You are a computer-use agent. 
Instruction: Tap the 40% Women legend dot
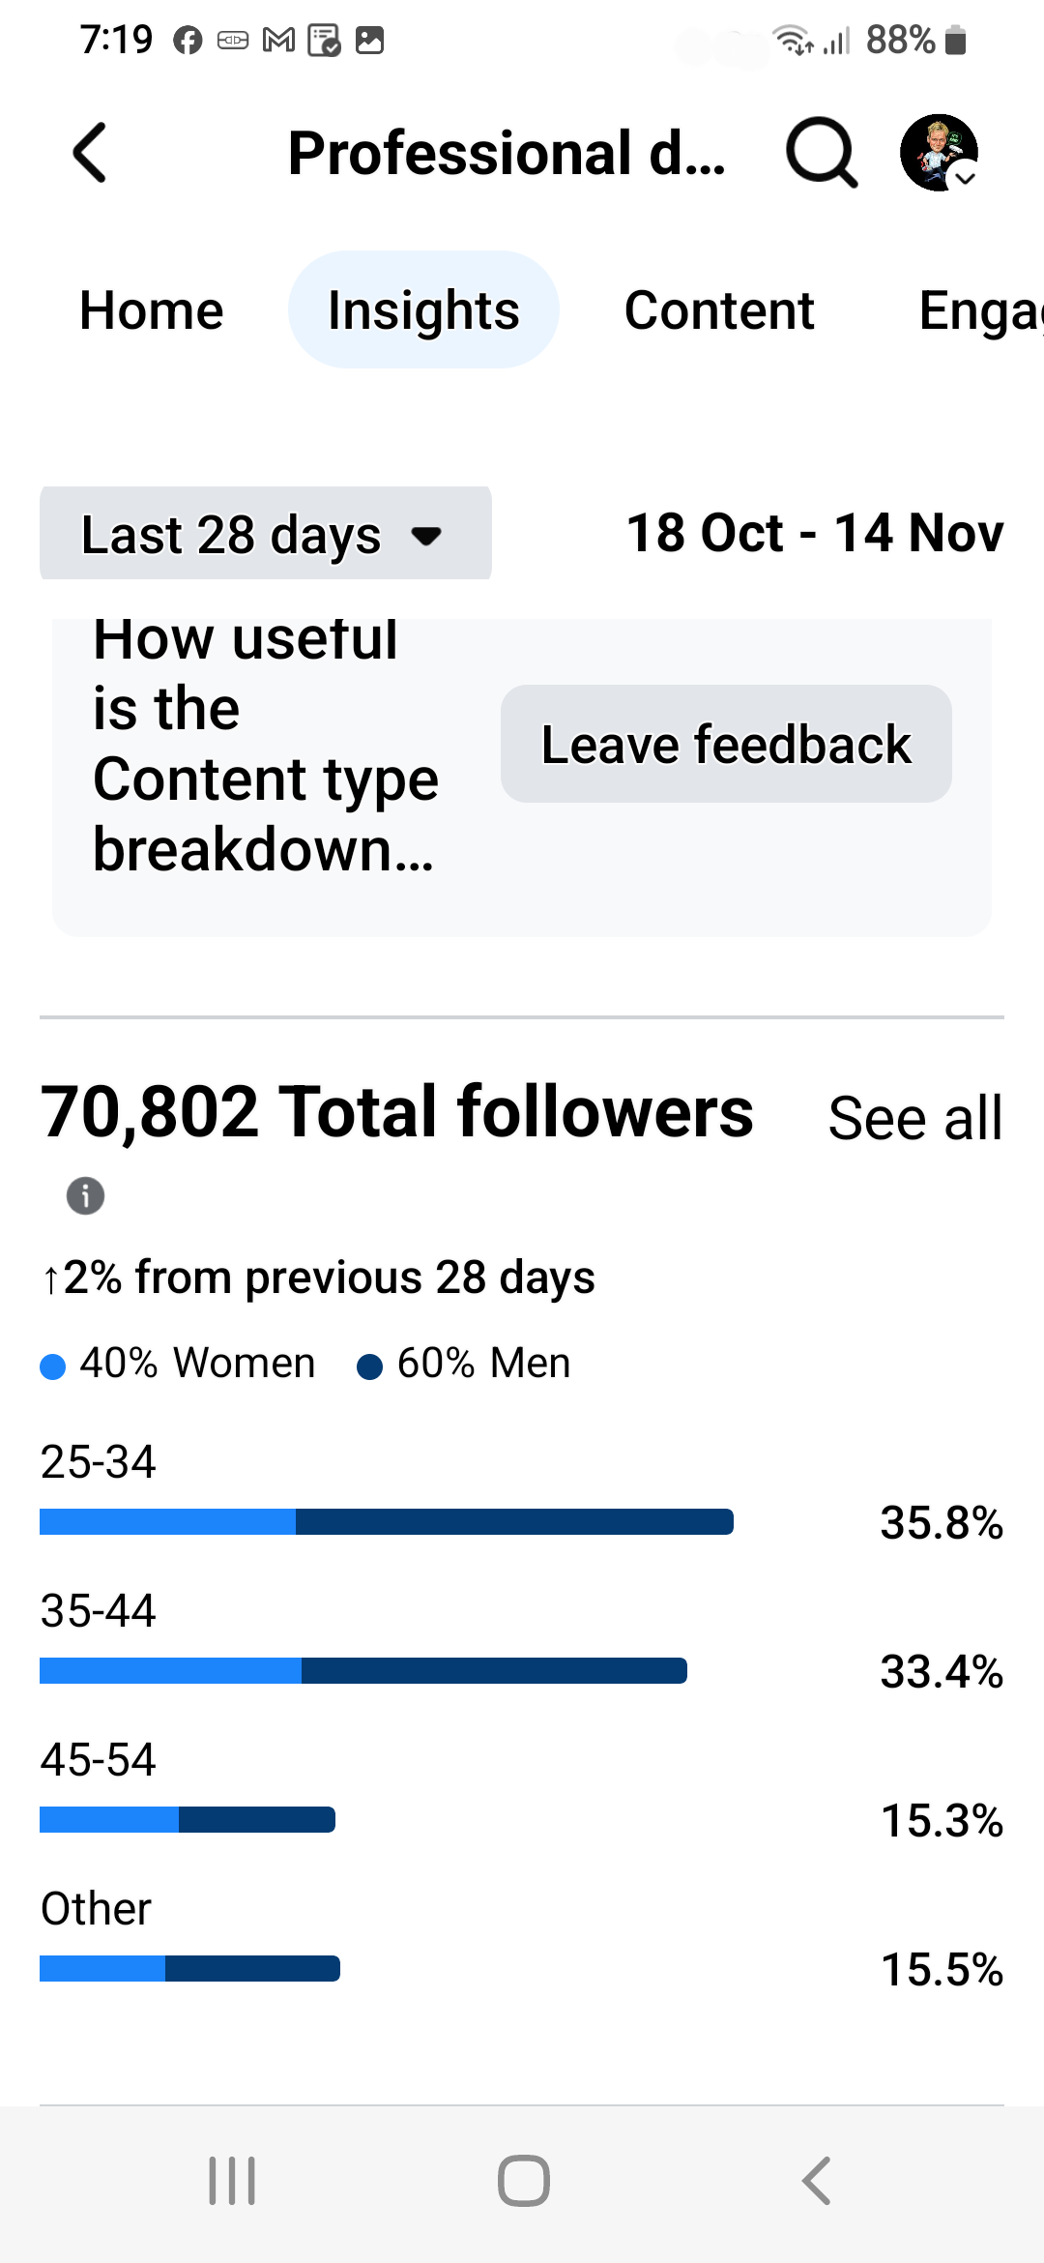[x=53, y=1367]
